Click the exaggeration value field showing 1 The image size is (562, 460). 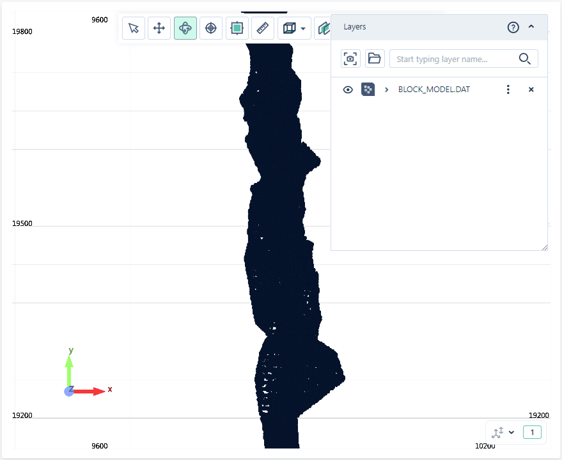[x=532, y=432]
